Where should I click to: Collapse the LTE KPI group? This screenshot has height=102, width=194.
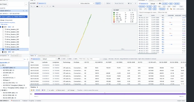pyautogui.click(x=1, y=65)
